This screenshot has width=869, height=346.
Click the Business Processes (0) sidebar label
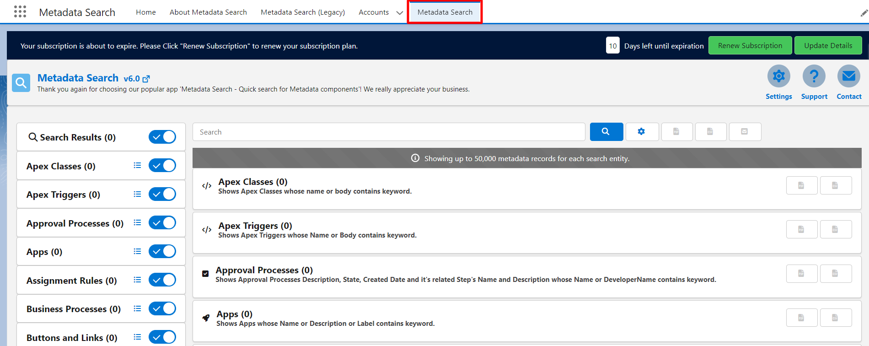(x=74, y=309)
